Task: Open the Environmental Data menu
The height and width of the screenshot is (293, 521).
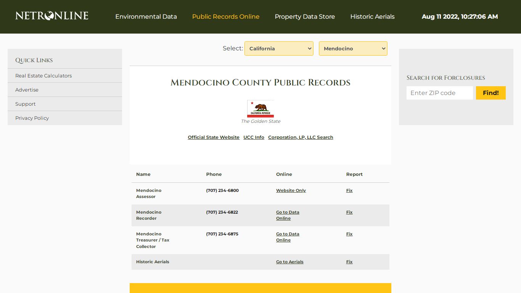Action: [146, 17]
